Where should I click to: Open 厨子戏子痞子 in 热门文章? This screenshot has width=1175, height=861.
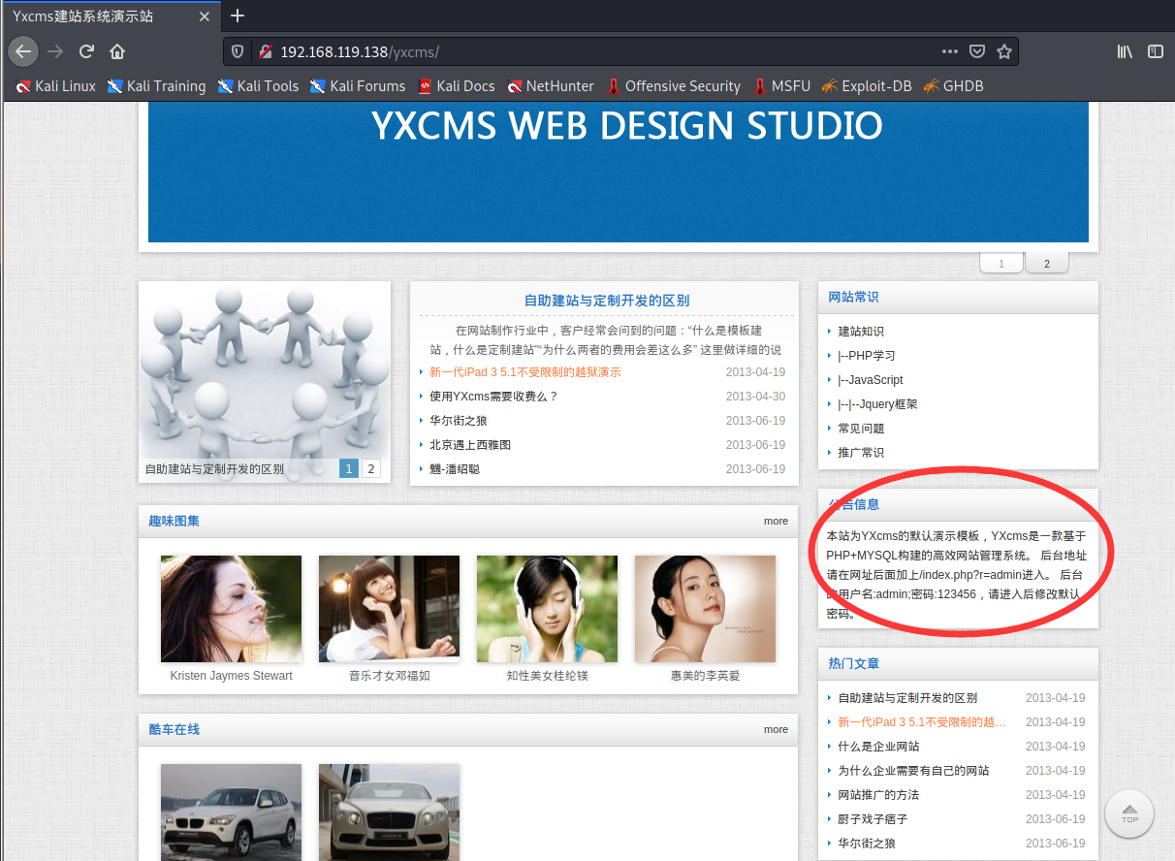[873, 819]
